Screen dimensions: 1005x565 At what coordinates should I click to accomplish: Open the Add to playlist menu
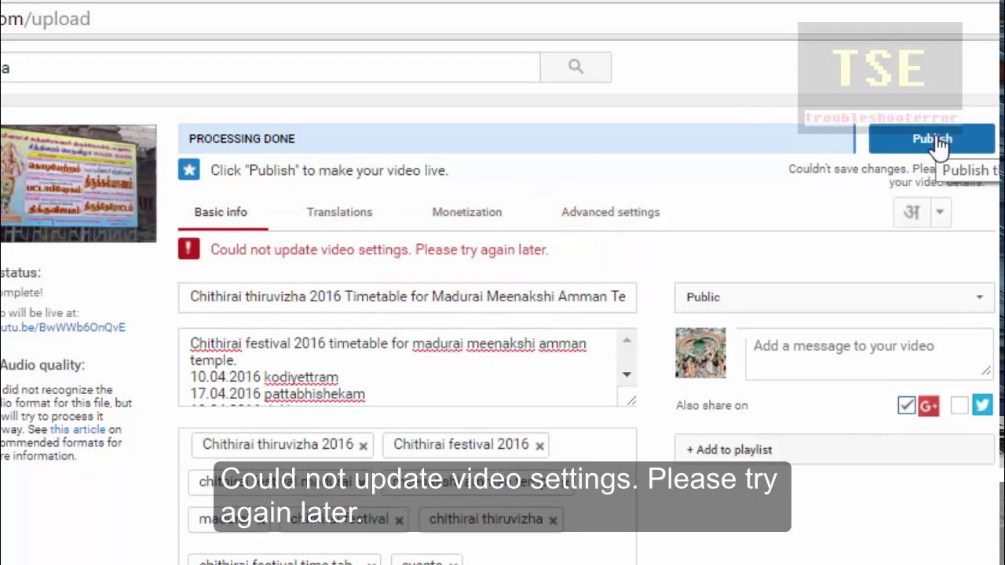click(835, 450)
